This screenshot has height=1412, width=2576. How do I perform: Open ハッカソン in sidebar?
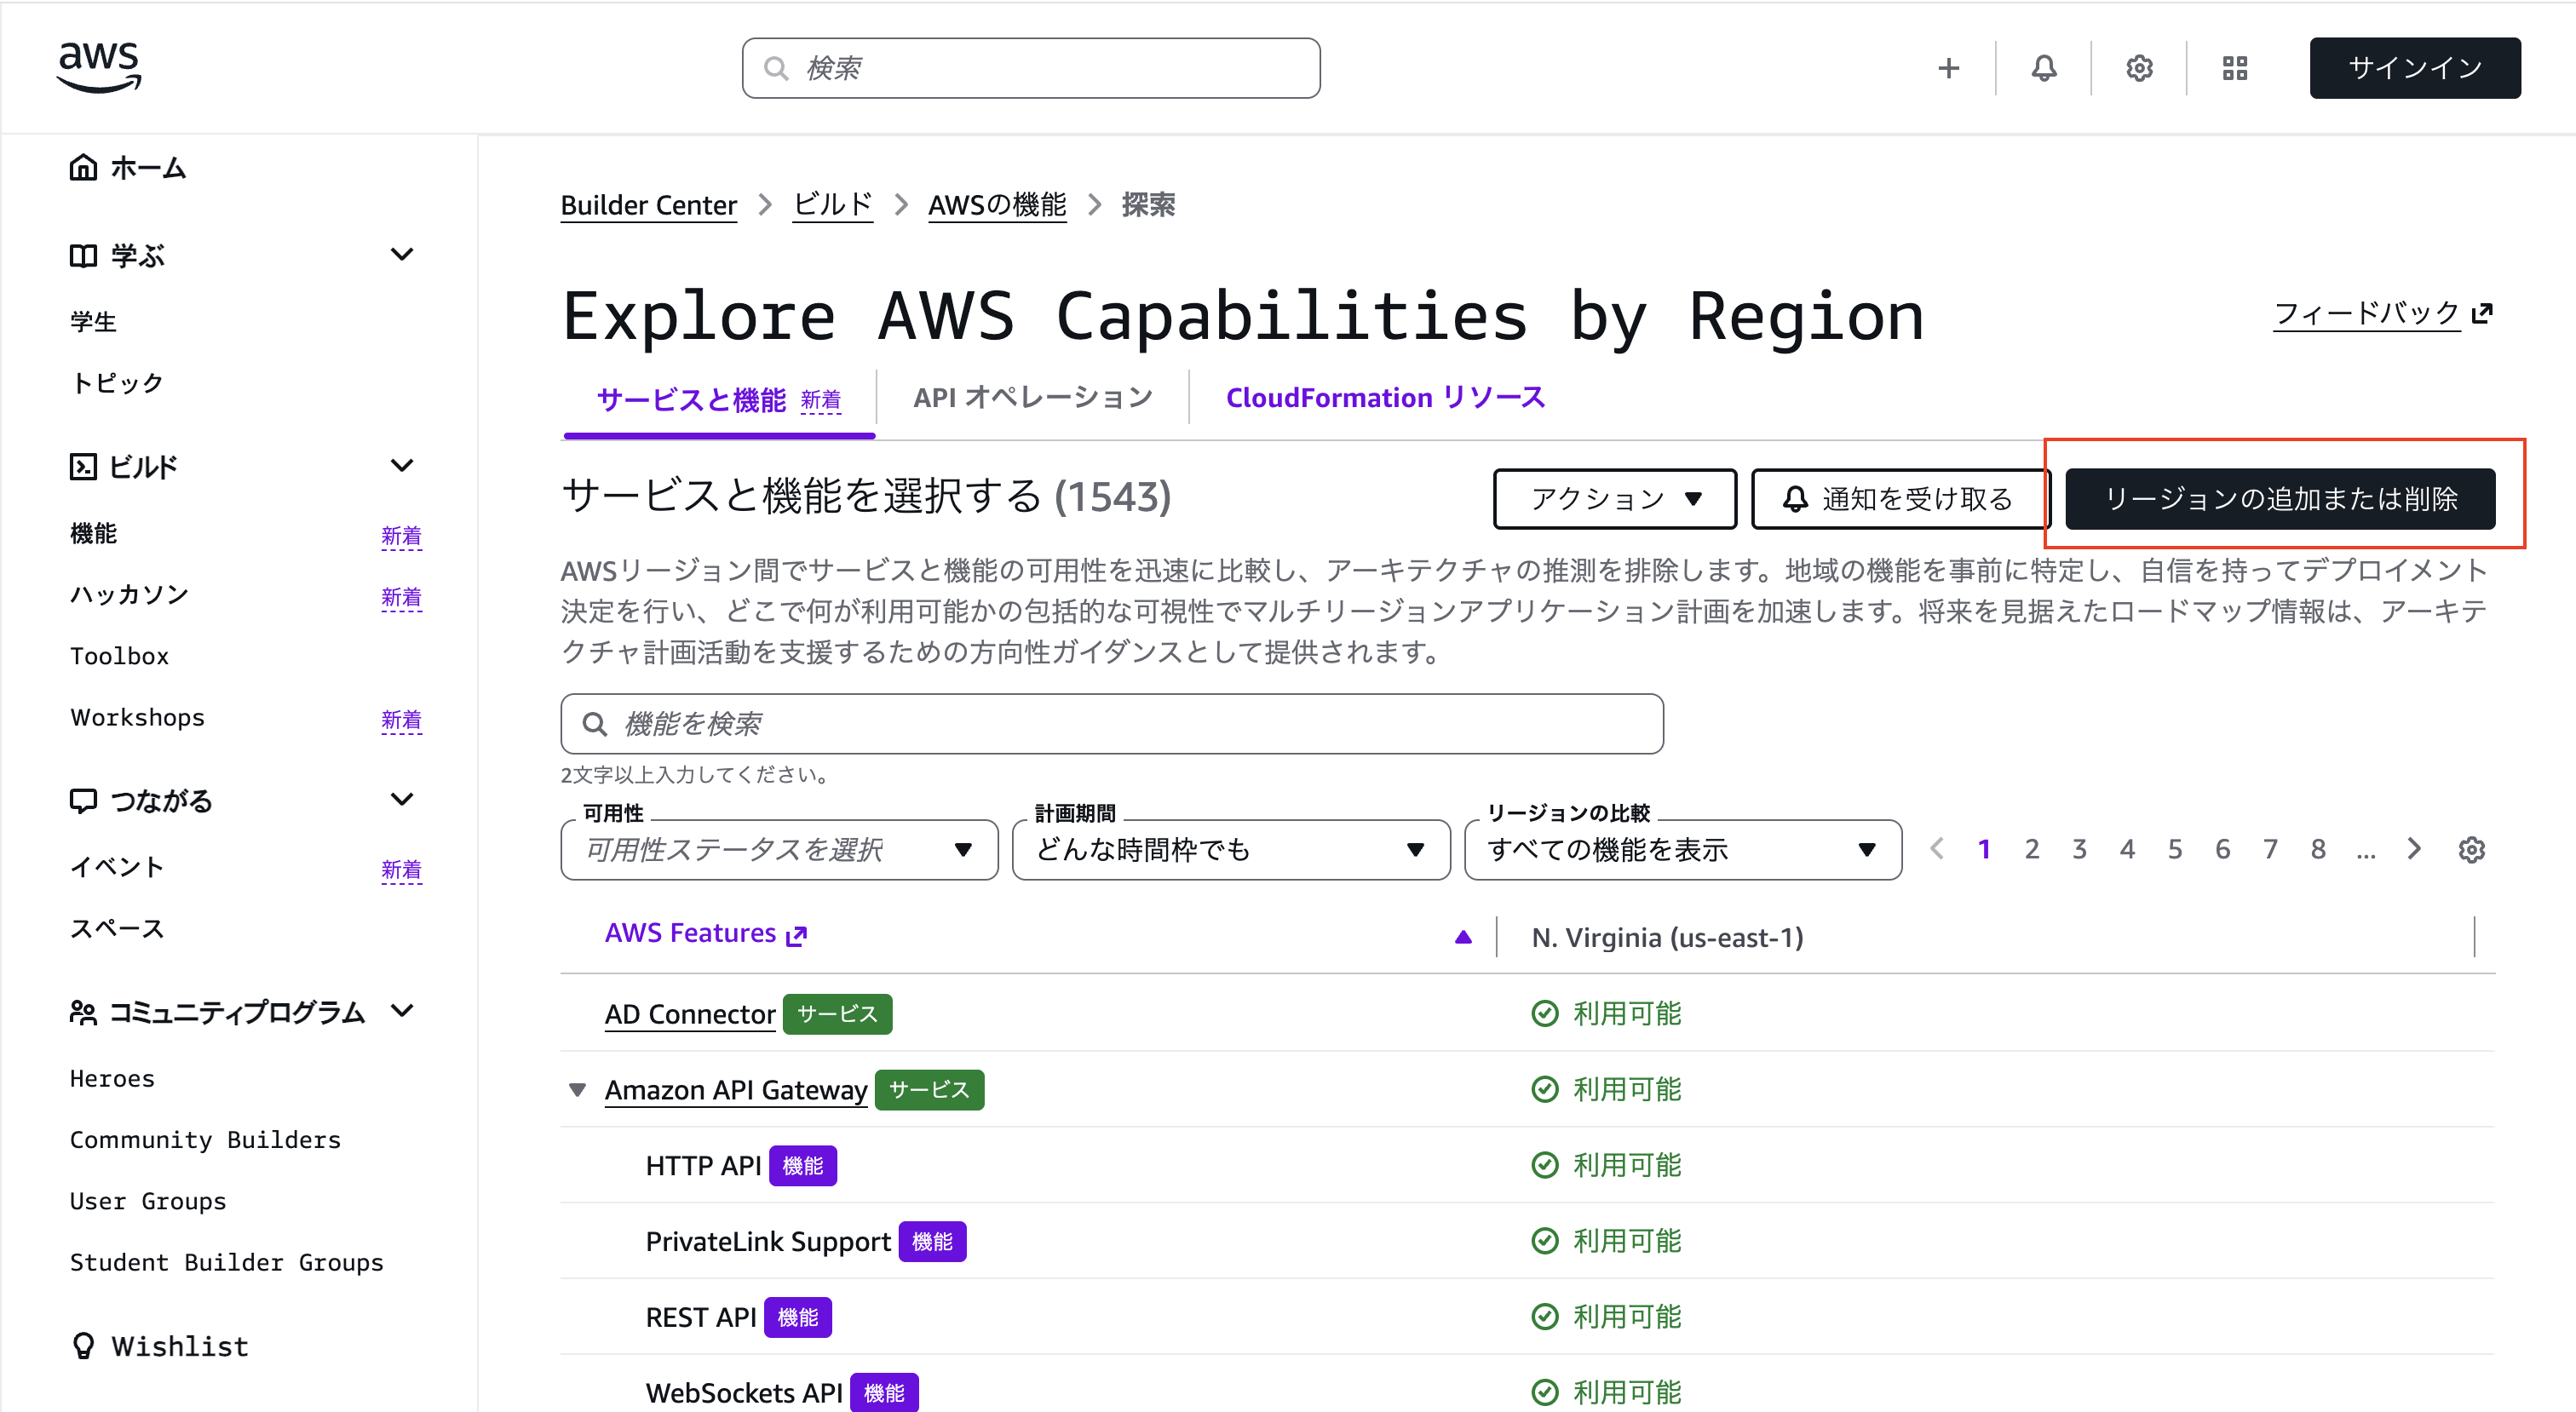[x=130, y=594]
